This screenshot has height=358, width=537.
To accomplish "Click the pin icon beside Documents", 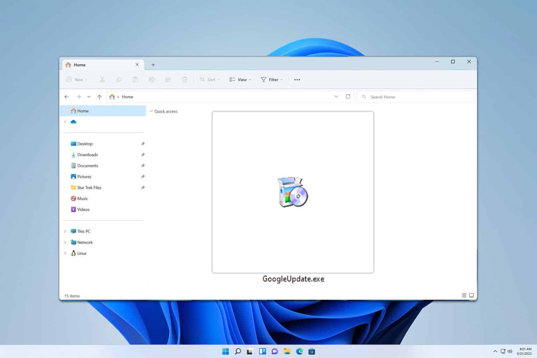I will tap(143, 166).
